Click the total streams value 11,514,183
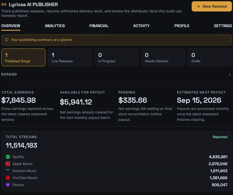The height and width of the screenshot is (195, 233). [x=21, y=145]
